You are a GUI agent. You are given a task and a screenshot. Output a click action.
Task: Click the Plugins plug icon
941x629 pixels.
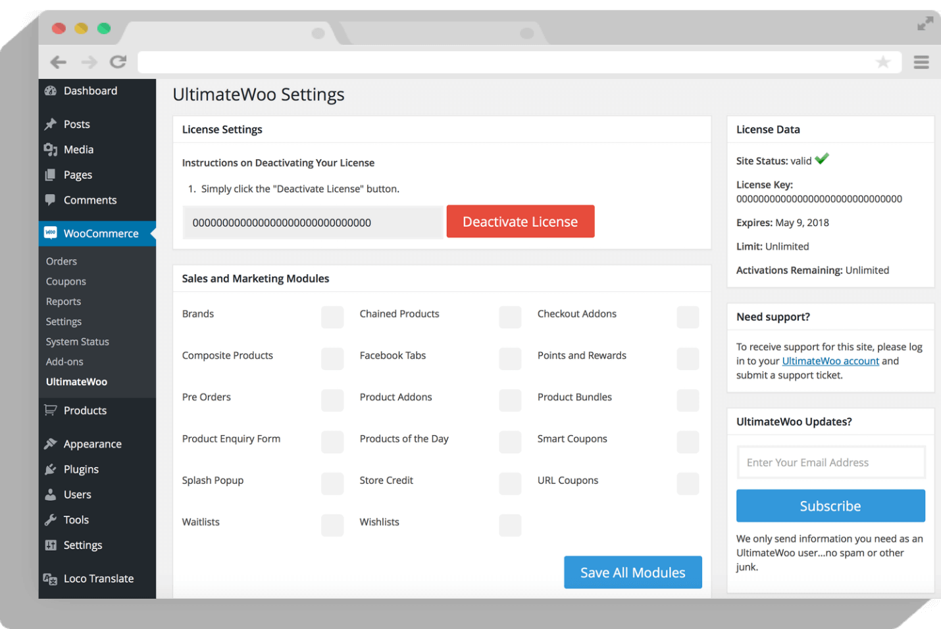tap(51, 469)
